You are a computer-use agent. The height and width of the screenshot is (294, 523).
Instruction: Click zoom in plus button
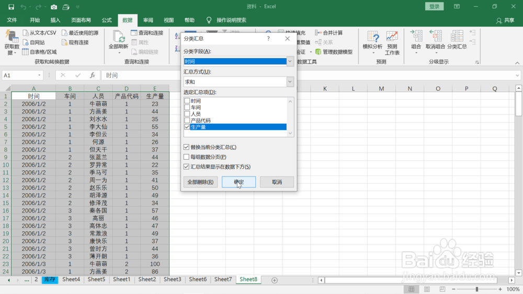pyautogui.click(x=500, y=289)
